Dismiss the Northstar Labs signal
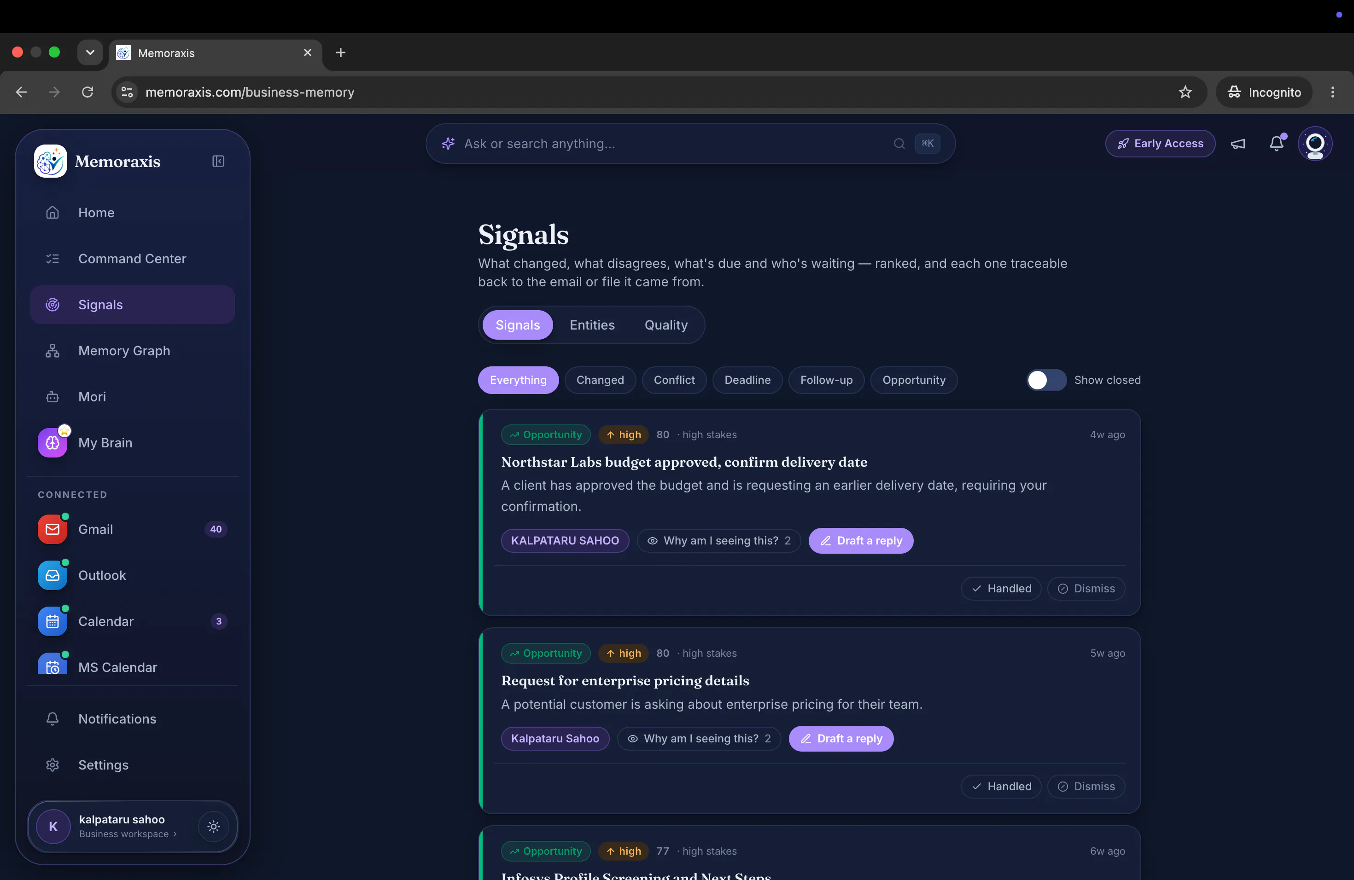The width and height of the screenshot is (1354, 880). (1086, 588)
